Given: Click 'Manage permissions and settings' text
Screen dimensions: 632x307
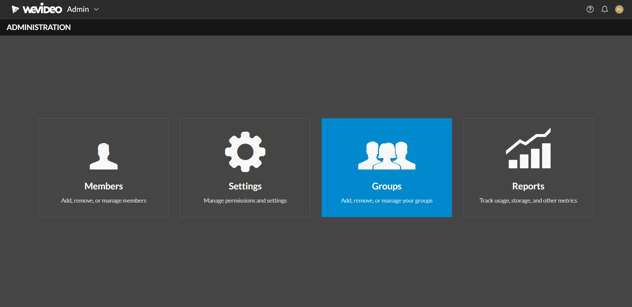Looking at the screenshot, I should click(x=245, y=200).
